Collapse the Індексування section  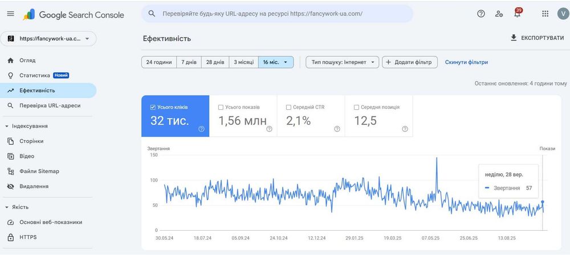click(x=6, y=126)
